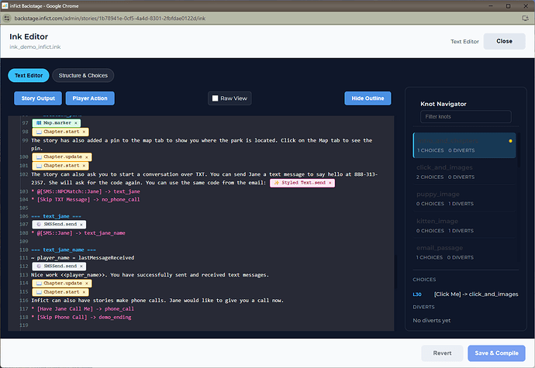Screen dimensions: 535x368
Task: Click '@[SMS::NPCMatch::Jane] -> text_jane' on line 103
Action: click(85, 191)
